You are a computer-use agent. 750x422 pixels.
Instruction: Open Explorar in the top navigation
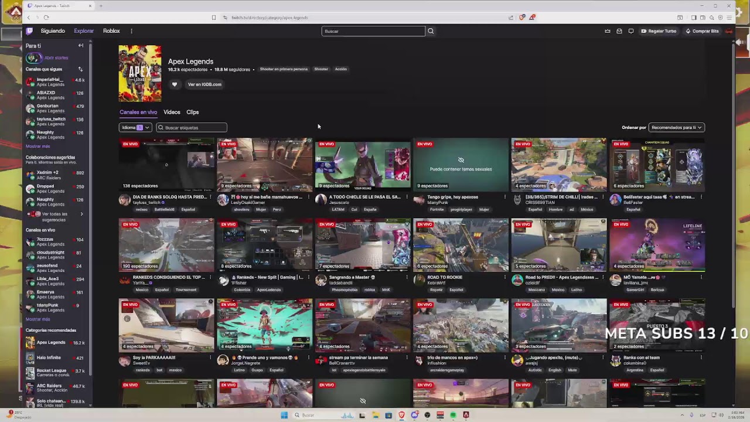[84, 31]
